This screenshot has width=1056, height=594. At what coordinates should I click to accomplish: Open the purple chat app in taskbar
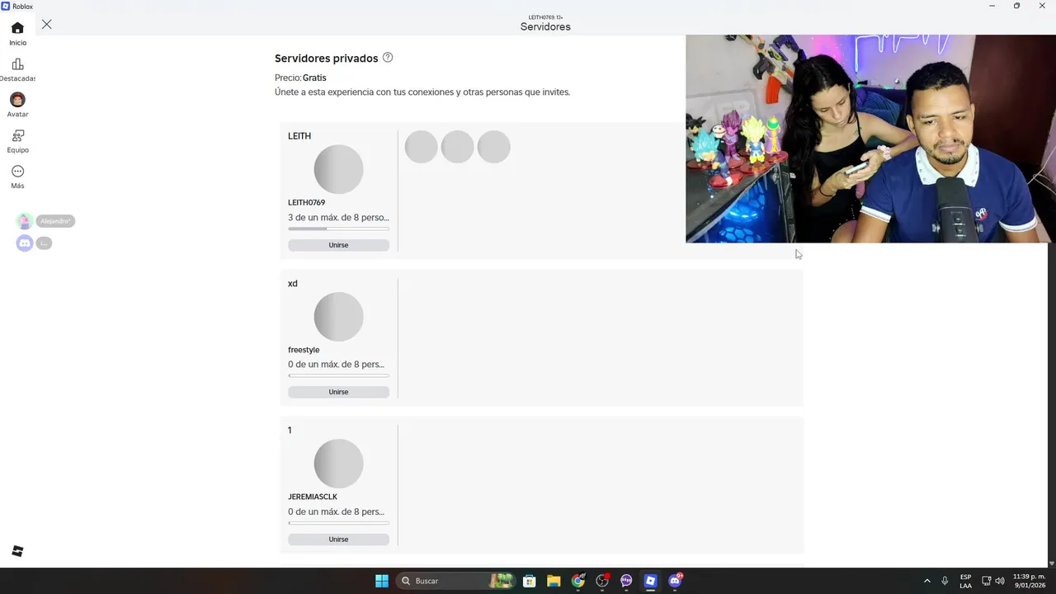[x=626, y=581]
